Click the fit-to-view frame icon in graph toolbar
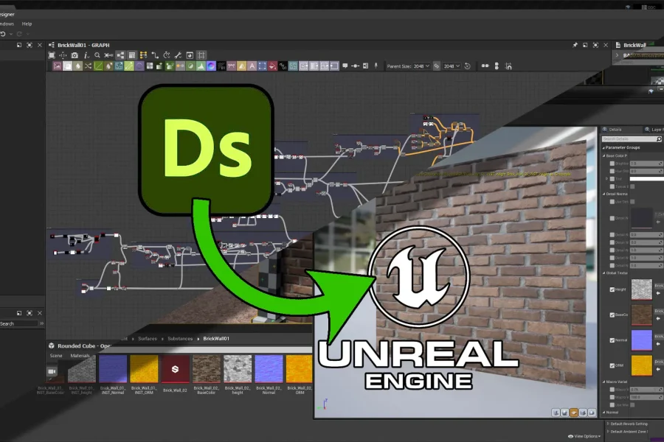Image resolution: width=664 pixels, height=442 pixels. 52,55
